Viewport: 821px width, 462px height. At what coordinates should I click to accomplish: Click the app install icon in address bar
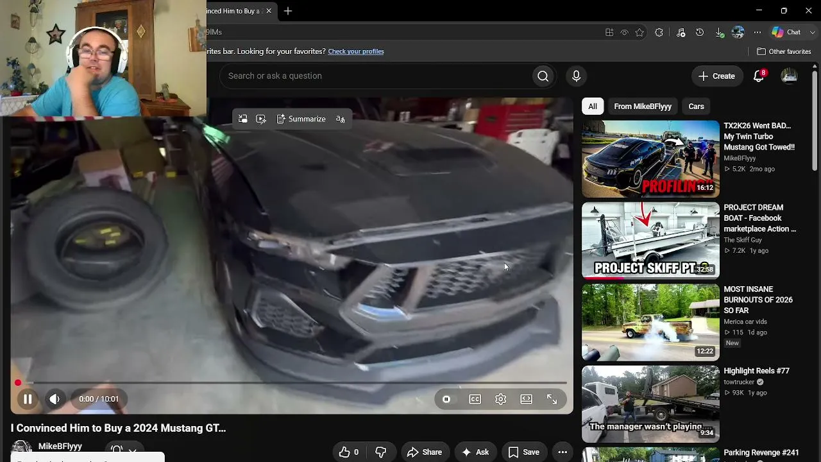click(x=609, y=32)
